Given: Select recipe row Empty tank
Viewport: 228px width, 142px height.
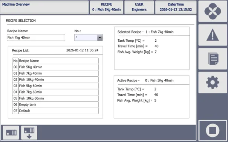Looking at the screenshot, I should [58, 104].
